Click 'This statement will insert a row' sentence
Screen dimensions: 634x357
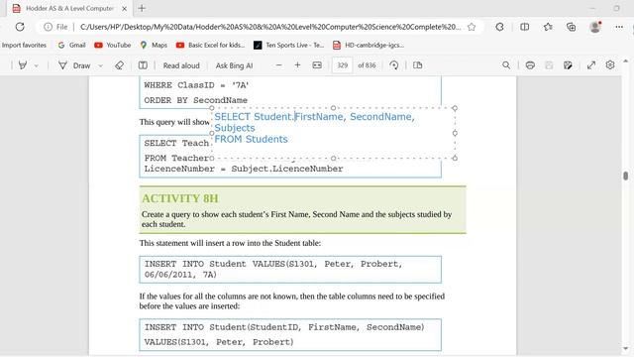[x=230, y=243]
